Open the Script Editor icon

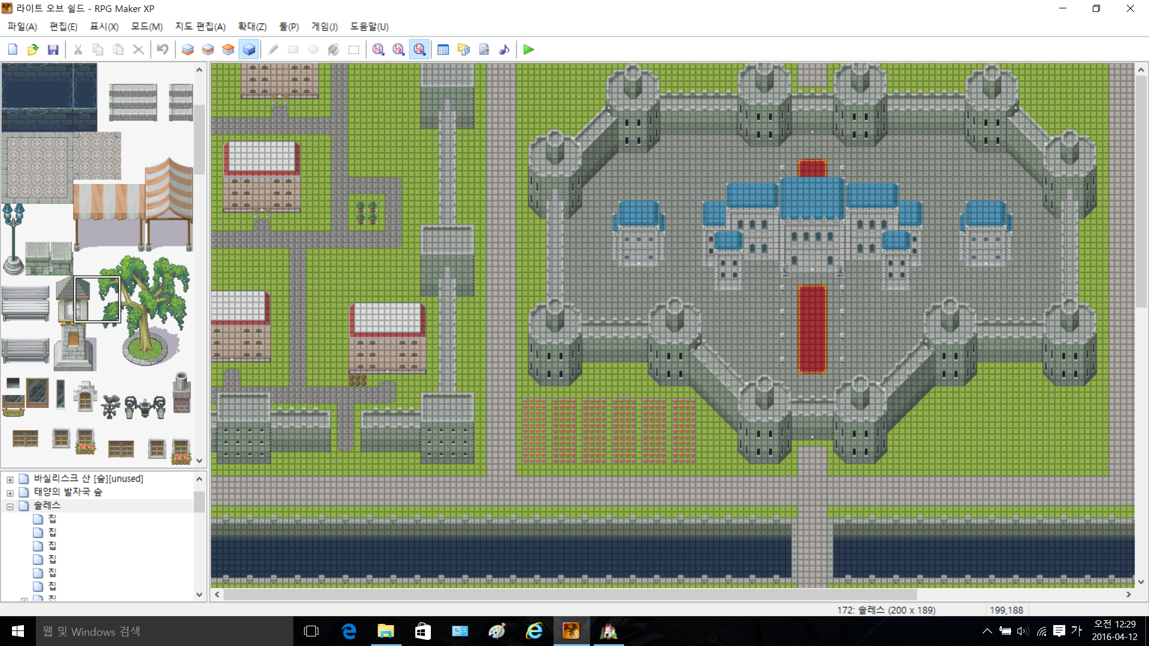click(484, 50)
